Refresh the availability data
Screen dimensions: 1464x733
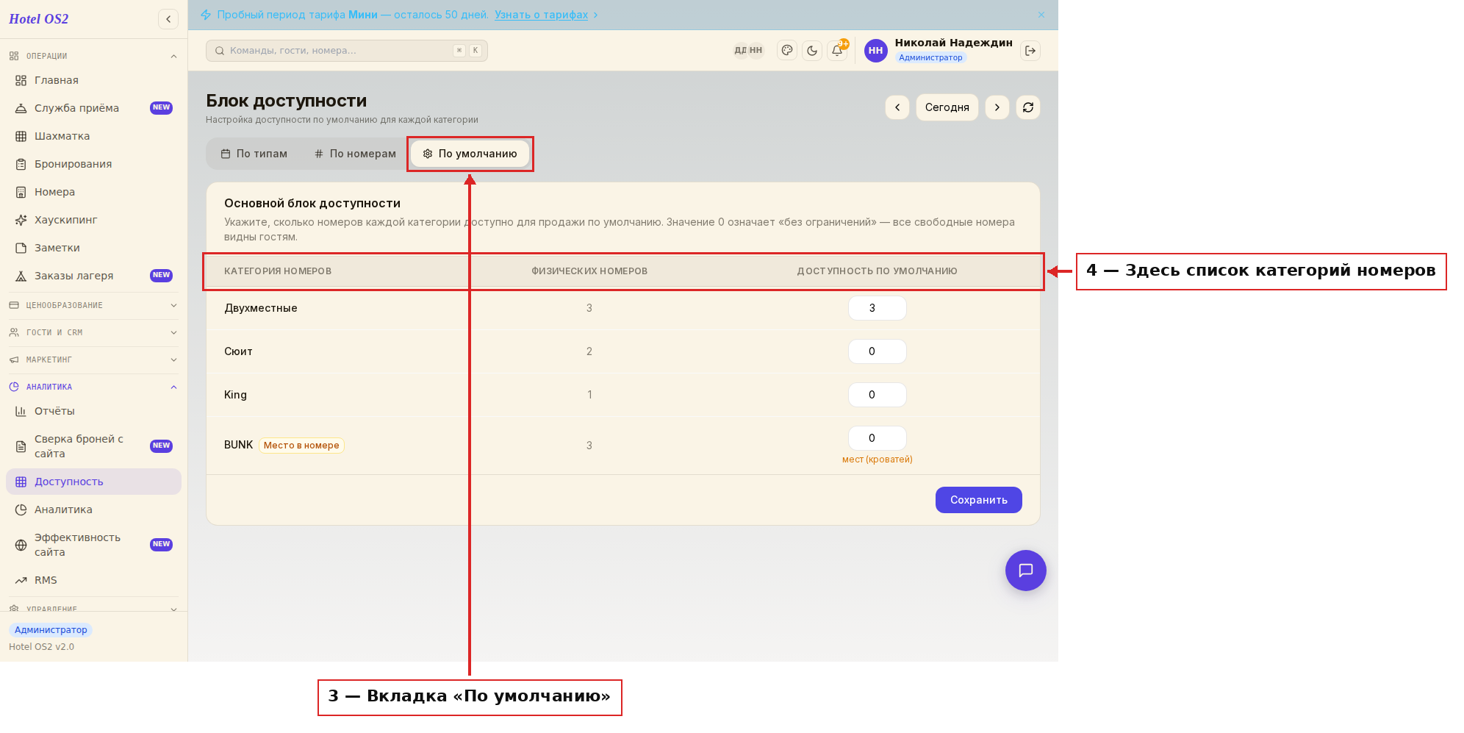click(1028, 107)
